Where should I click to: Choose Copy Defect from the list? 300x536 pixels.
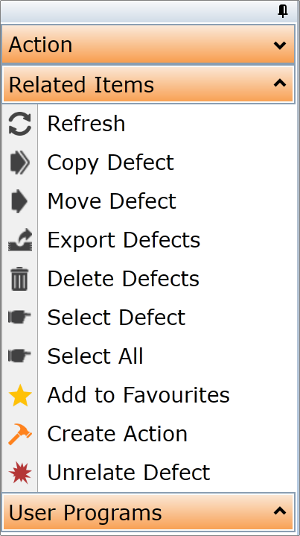click(111, 163)
